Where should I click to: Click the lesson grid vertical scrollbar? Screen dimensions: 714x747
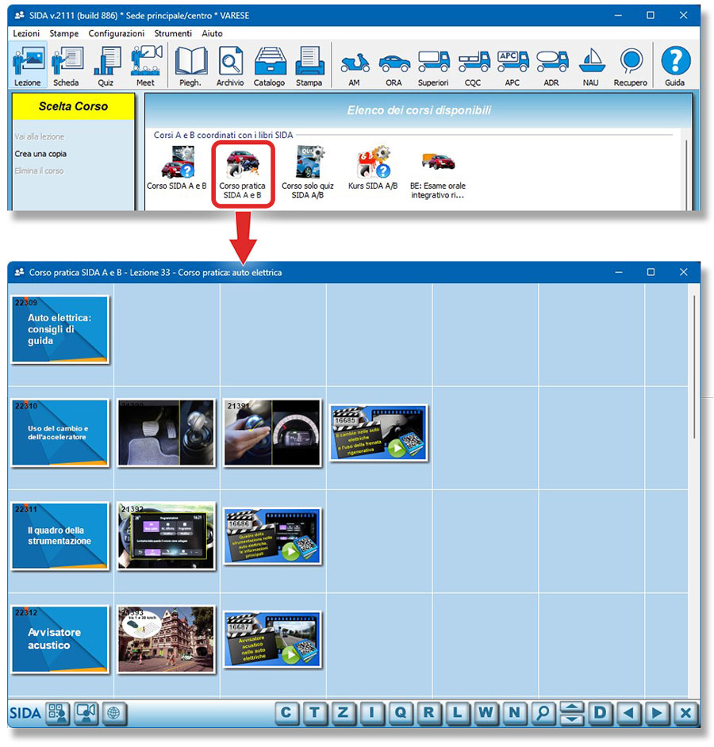tap(694, 365)
